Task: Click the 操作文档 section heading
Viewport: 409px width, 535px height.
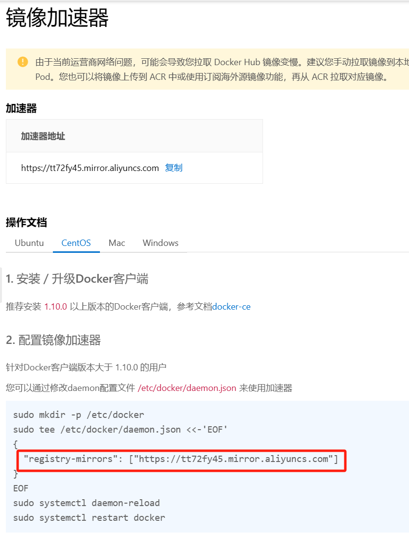Action: pyautogui.click(x=26, y=222)
